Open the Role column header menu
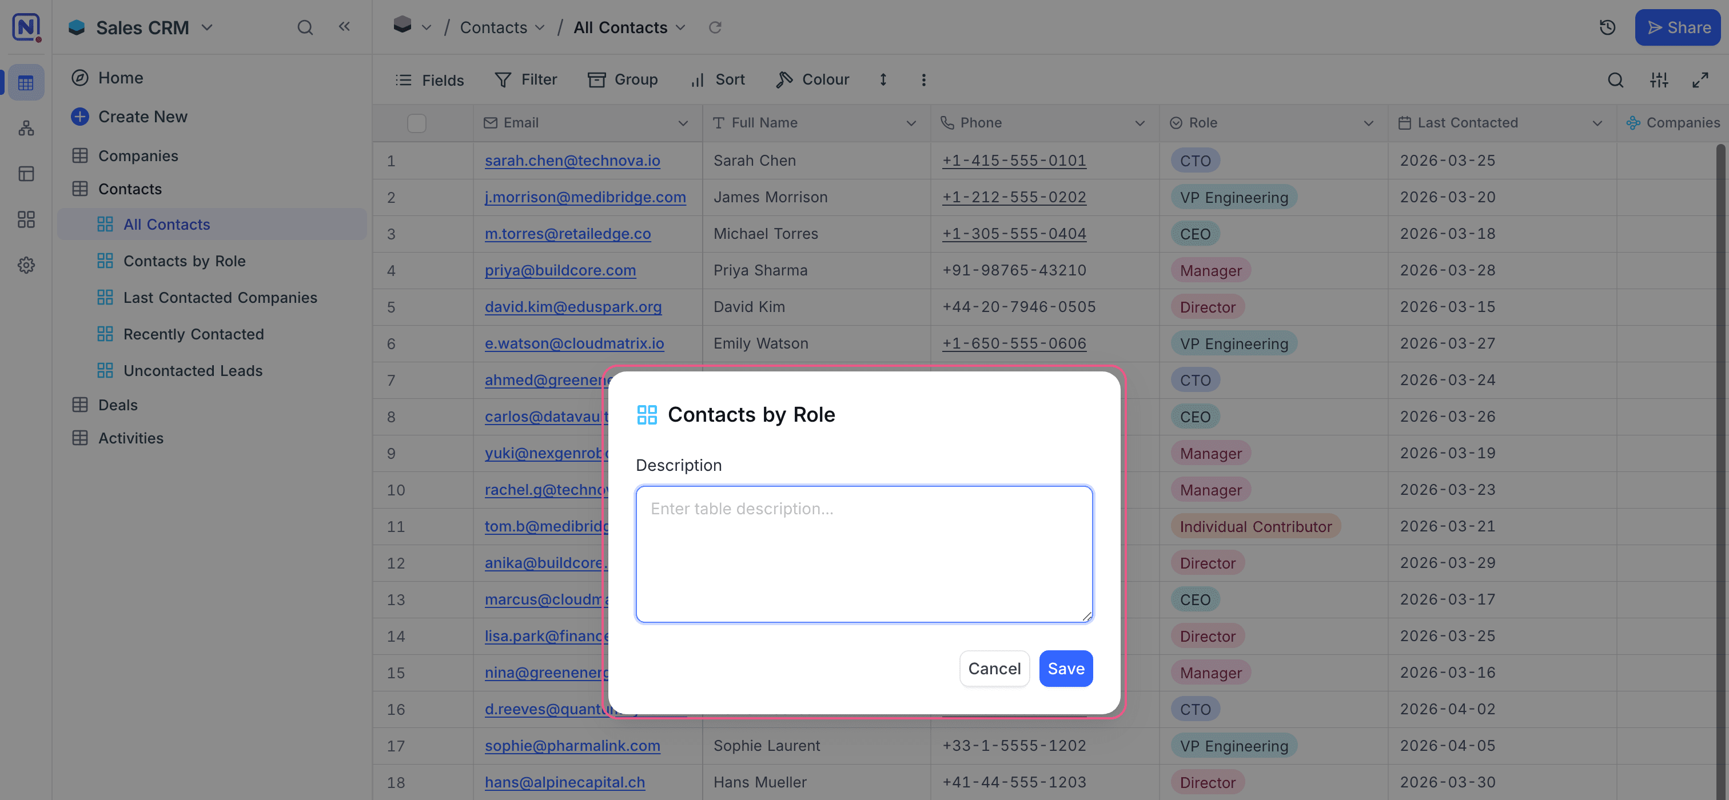1729x800 pixels. point(1368,123)
